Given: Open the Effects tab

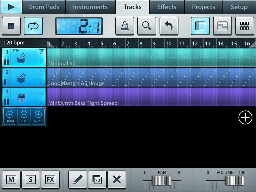Looking at the screenshot, I should [167, 7].
